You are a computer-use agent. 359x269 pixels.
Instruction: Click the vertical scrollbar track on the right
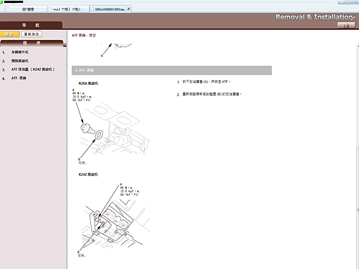[x=358, y=96]
